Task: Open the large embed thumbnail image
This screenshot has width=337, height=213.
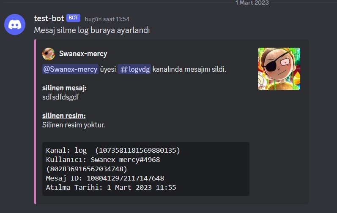Action: point(279,69)
